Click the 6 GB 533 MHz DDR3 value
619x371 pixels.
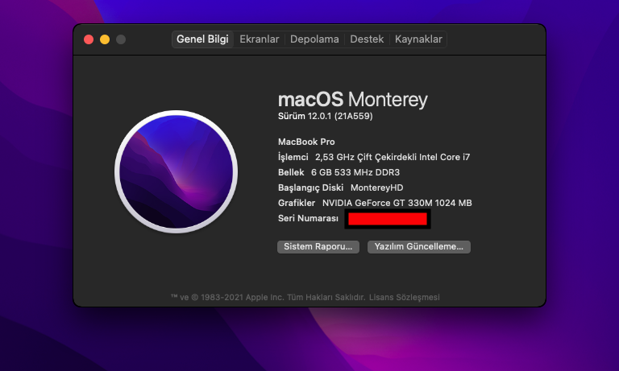355,172
